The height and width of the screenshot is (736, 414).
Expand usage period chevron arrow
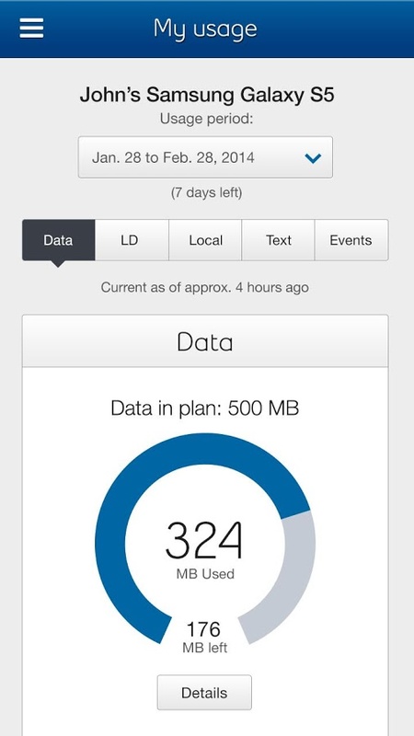coord(313,158)
